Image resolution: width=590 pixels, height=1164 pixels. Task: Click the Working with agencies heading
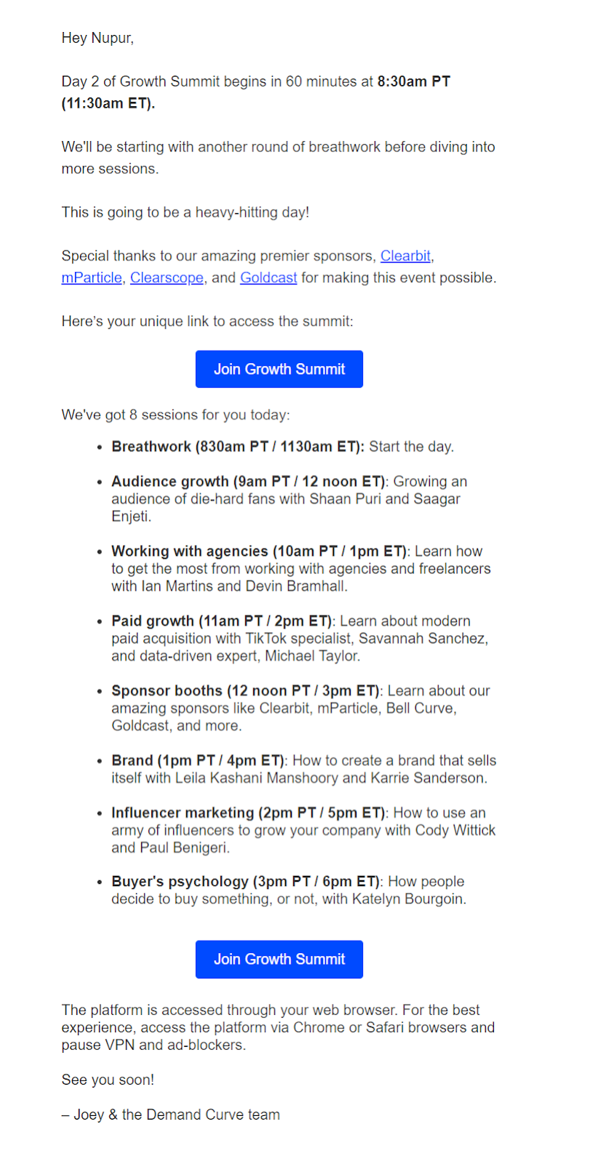260,551
